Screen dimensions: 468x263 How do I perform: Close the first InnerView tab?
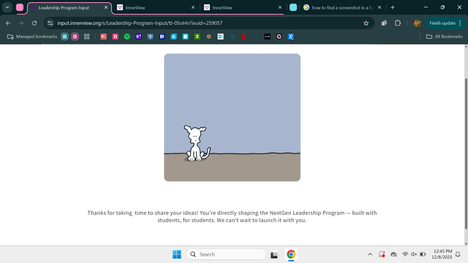click(x=193, y=7)
